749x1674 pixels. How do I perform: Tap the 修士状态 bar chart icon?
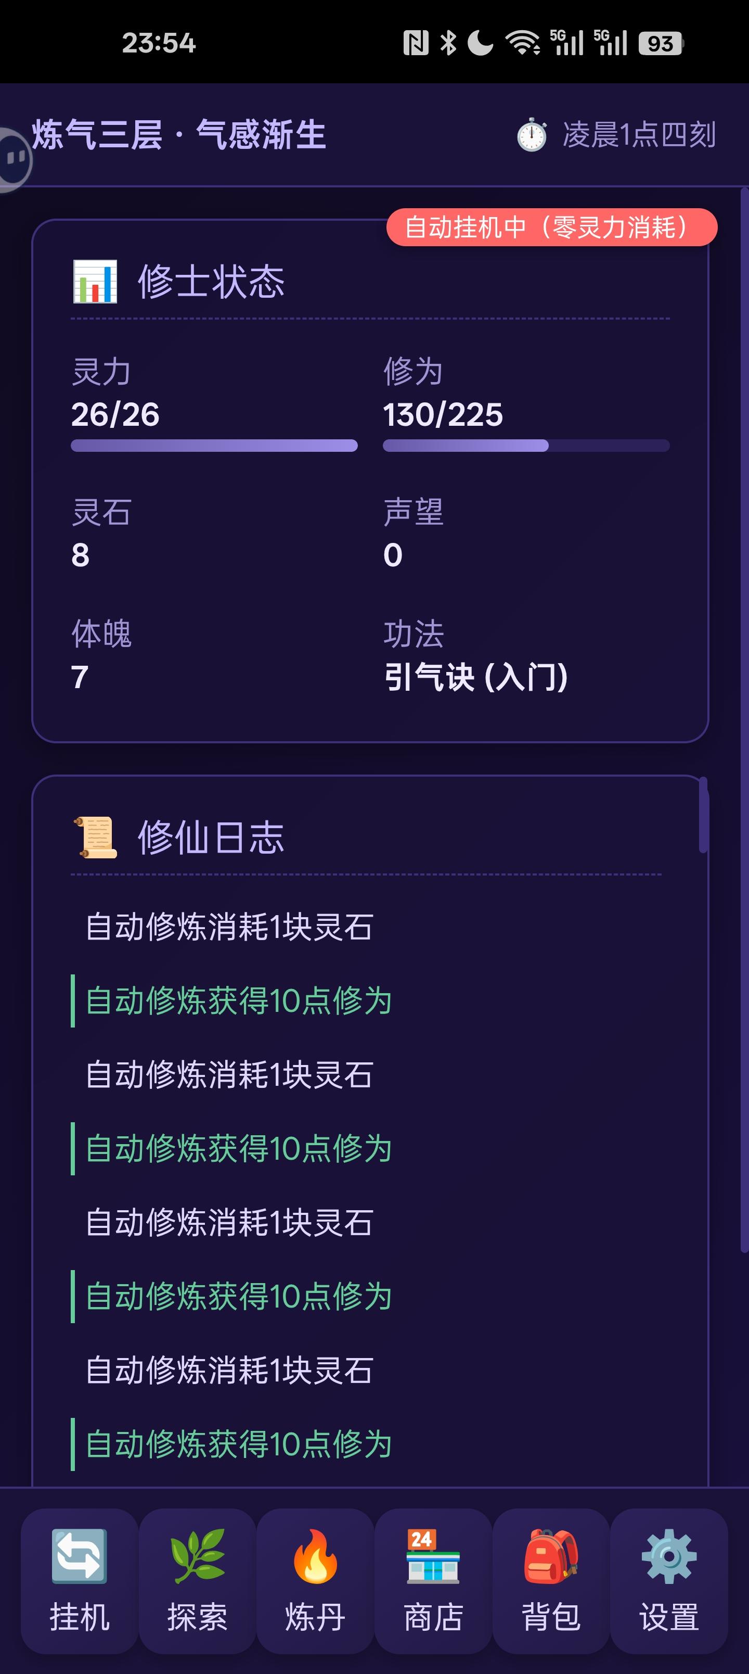pos(95,282)
